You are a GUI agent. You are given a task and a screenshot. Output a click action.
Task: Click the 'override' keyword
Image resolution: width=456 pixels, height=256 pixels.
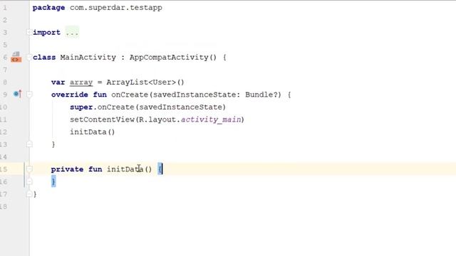click(x=70, y=95)
